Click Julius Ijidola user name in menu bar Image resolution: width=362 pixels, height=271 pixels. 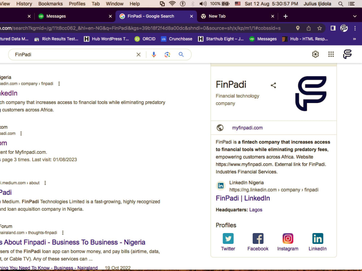[317, 4]
